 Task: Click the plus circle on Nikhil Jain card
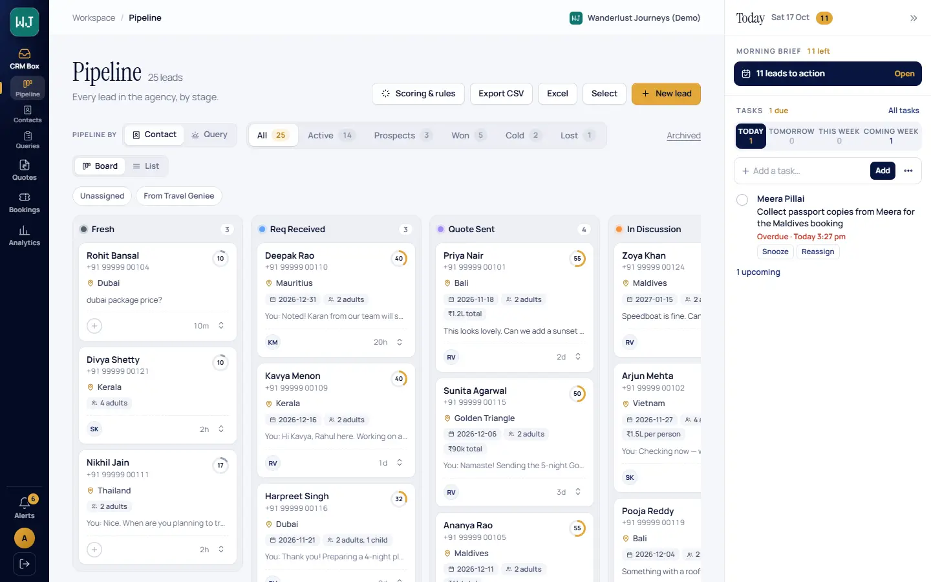pyautogui.click(x=94, y=550)
